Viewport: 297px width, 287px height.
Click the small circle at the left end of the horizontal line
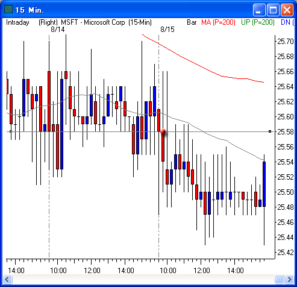coord(11,131)
